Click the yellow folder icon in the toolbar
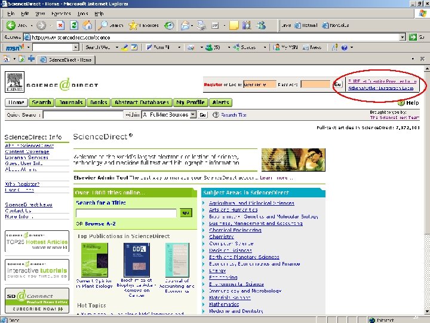 (x=234, y=25)
